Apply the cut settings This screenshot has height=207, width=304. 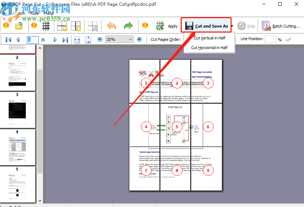point(172,26)
